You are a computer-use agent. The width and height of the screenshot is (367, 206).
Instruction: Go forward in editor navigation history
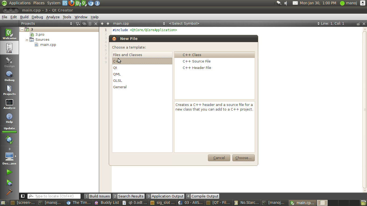point(108,24)
